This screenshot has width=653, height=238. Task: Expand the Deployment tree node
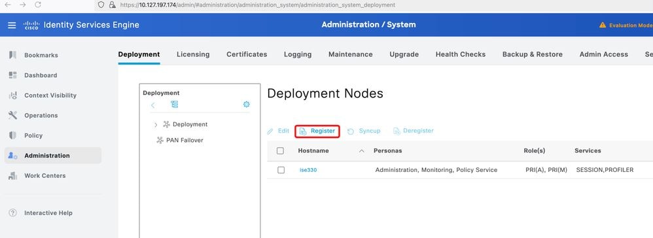(156, 124)
